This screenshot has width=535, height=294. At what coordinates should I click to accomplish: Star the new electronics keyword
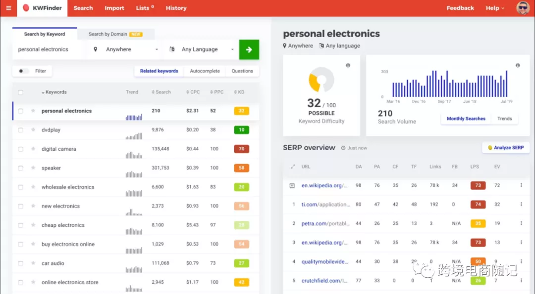[33, 206]
